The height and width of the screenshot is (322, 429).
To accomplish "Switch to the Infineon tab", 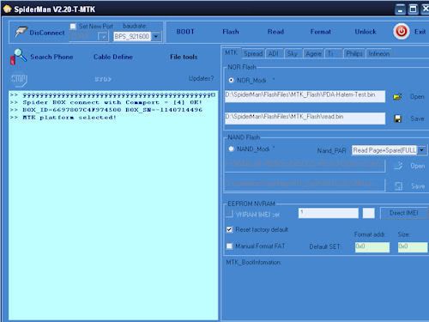I will pyautogui.click(x=378, y=53).
